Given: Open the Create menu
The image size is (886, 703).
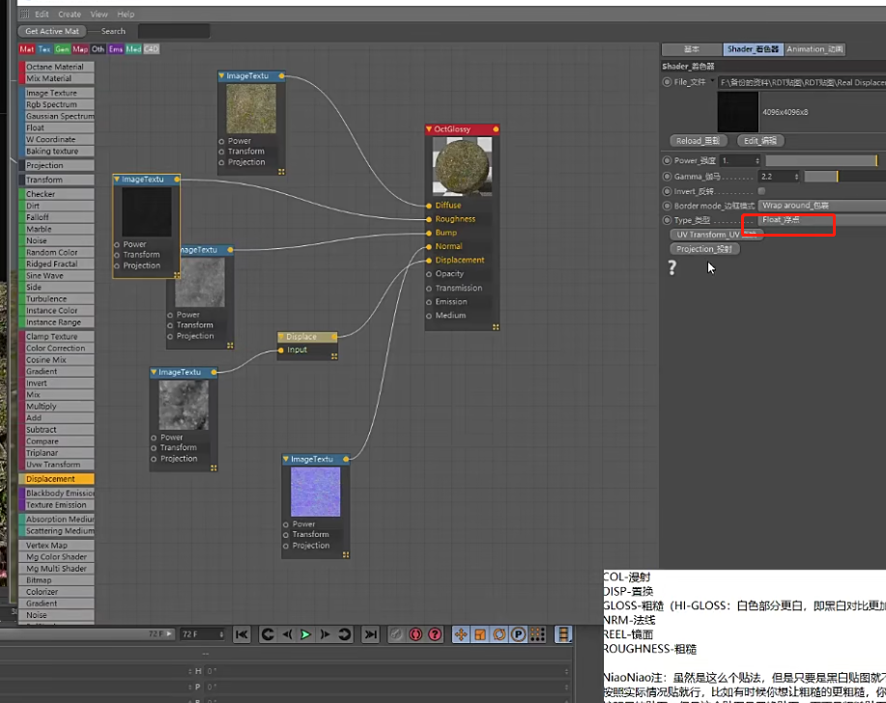Looking at the screenshot, I should click(70, 14).
